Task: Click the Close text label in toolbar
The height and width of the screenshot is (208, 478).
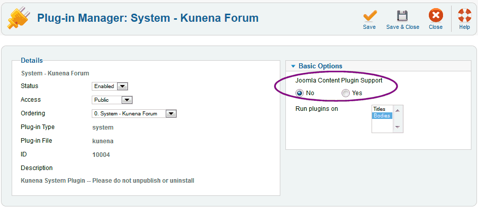Action: (435, 27)
